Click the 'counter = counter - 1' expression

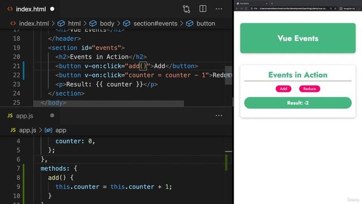(x=167, y=75)
